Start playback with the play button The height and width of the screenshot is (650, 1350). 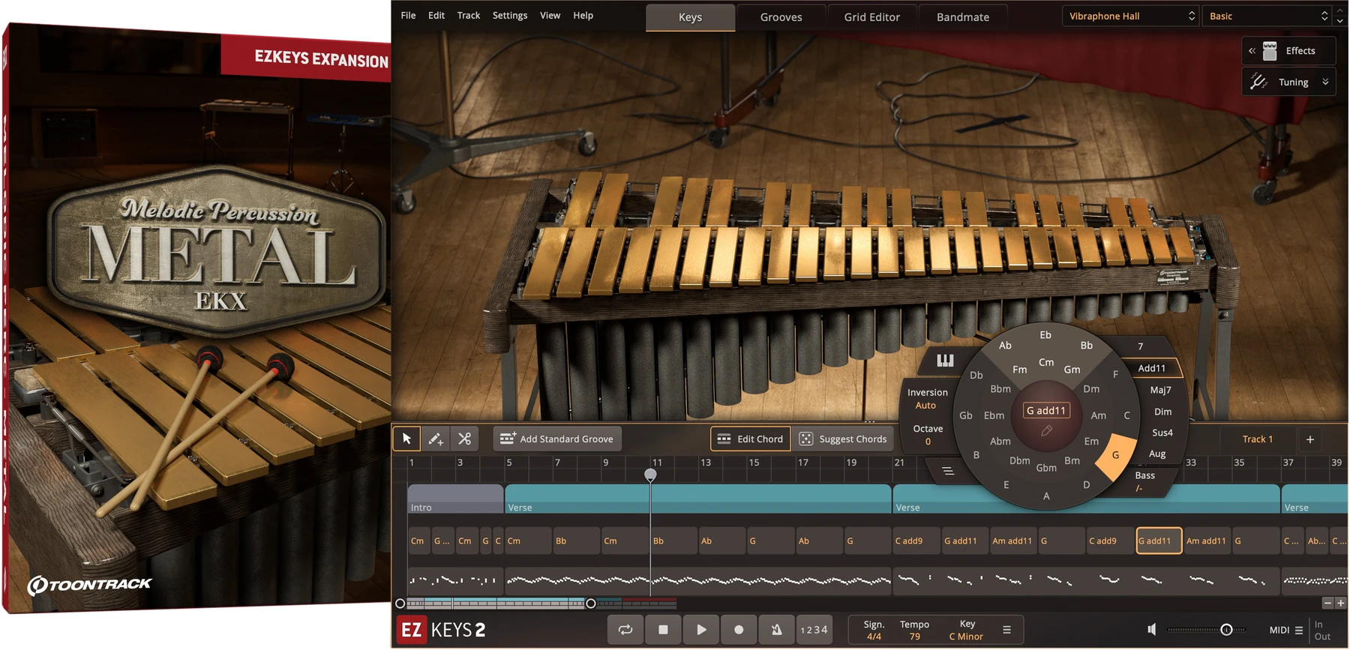coord(701,630)
